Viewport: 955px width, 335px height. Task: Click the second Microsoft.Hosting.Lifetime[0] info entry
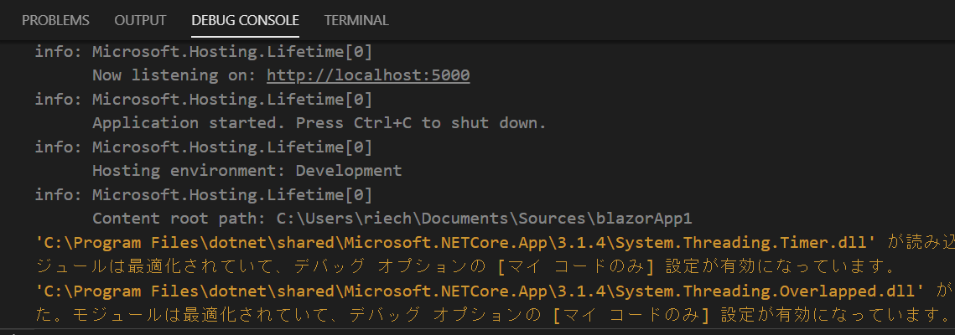pos(204,99)
